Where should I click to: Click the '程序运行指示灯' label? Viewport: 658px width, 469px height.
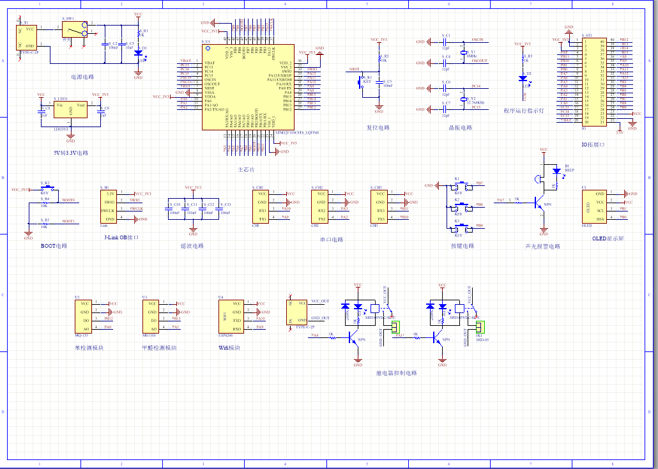click(x=524, y=111)
